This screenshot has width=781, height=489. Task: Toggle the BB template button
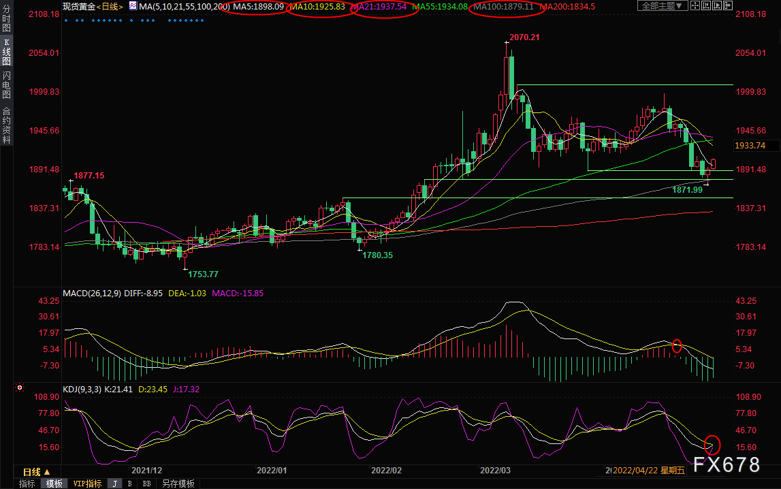point(146,484)
